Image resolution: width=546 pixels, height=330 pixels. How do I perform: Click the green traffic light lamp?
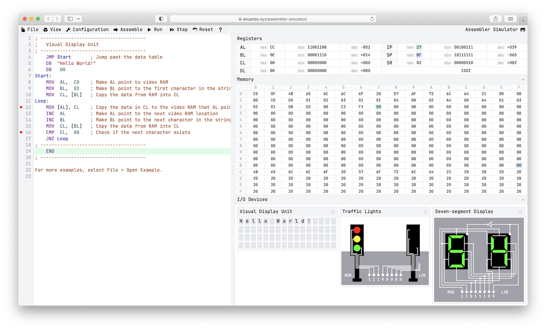(357, 248)
